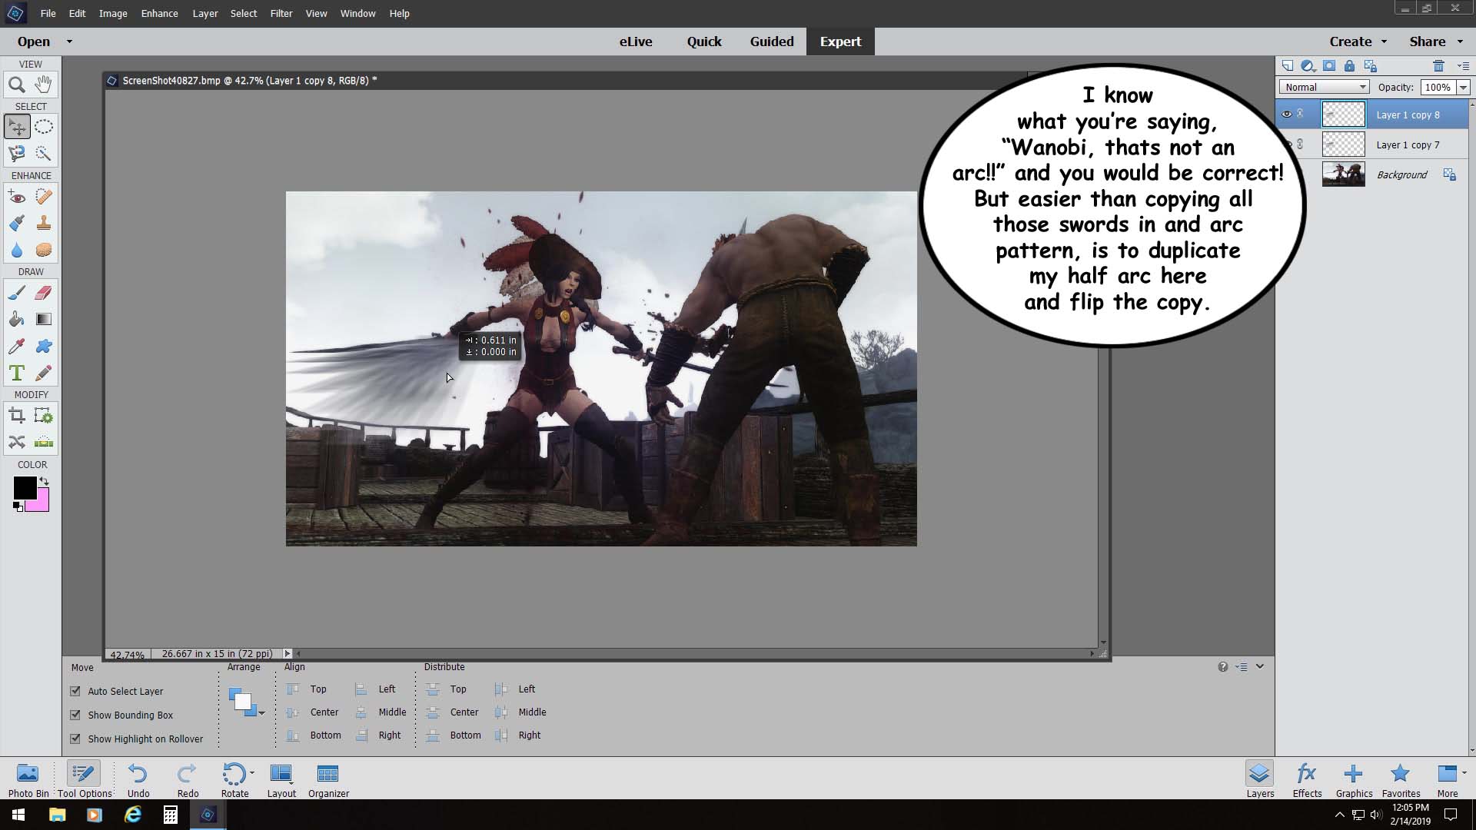Expand the Open button arrow menu
This screenshot has height=830, width=1476.
point(69,41)
